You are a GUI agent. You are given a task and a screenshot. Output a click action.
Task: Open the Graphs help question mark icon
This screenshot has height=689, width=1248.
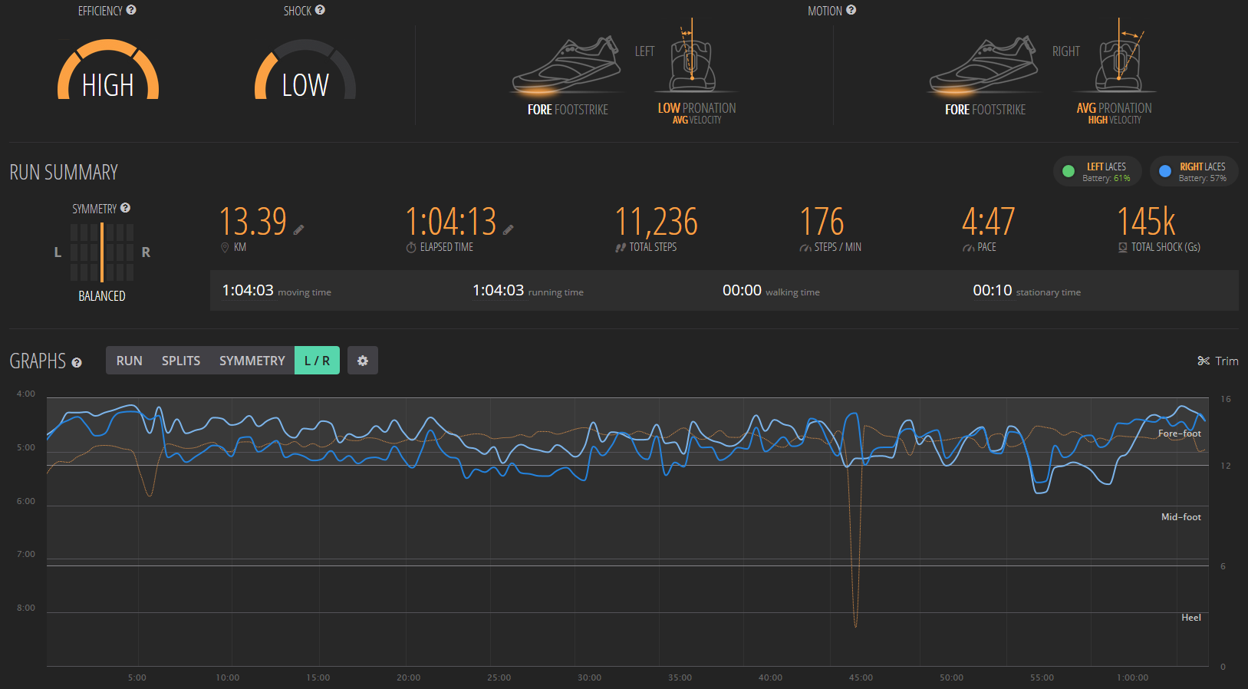pos(77,362)
